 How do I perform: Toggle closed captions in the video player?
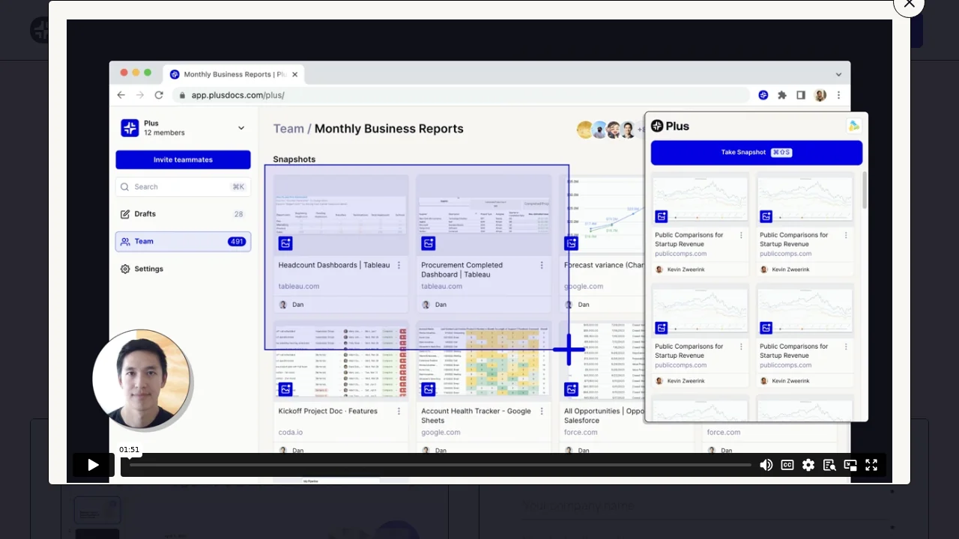787,465
